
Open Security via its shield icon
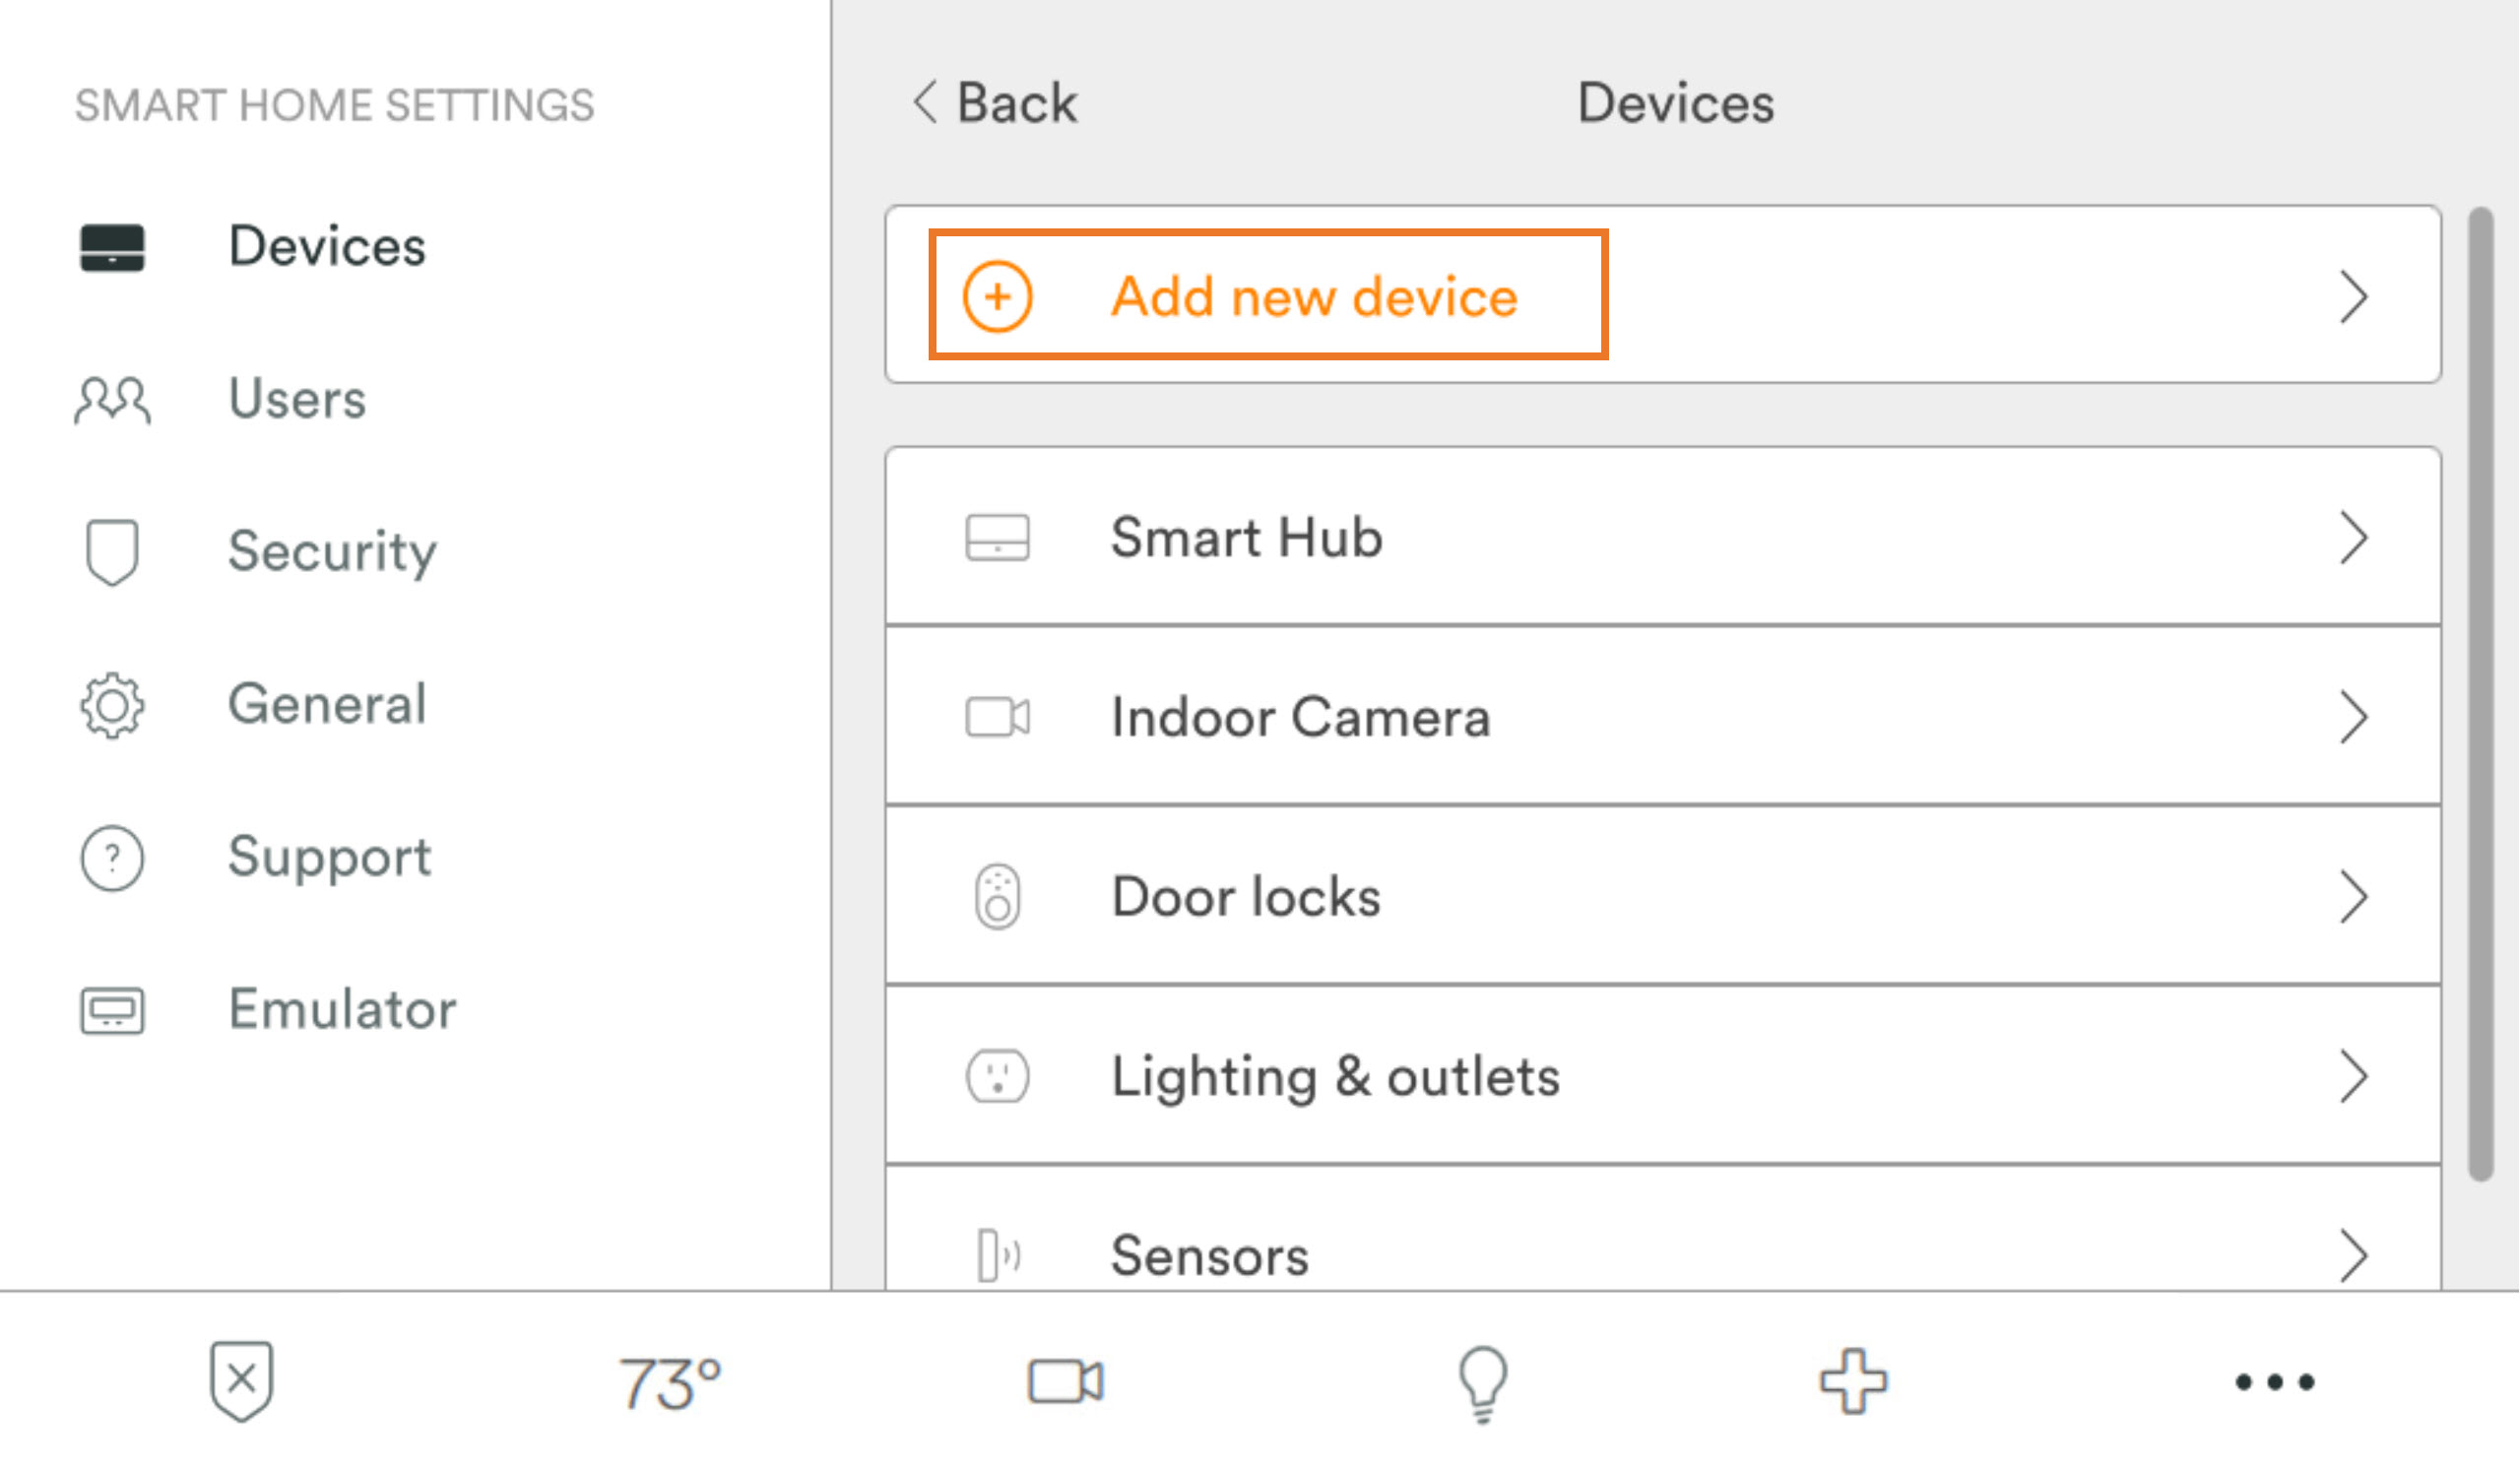click(x=111, y=552)
